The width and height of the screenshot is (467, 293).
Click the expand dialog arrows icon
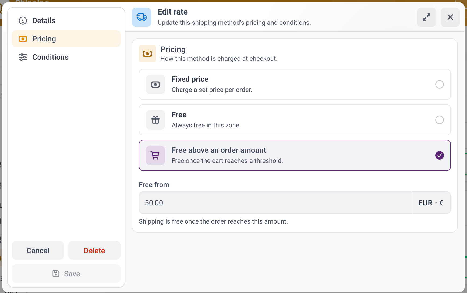point(427,17)
